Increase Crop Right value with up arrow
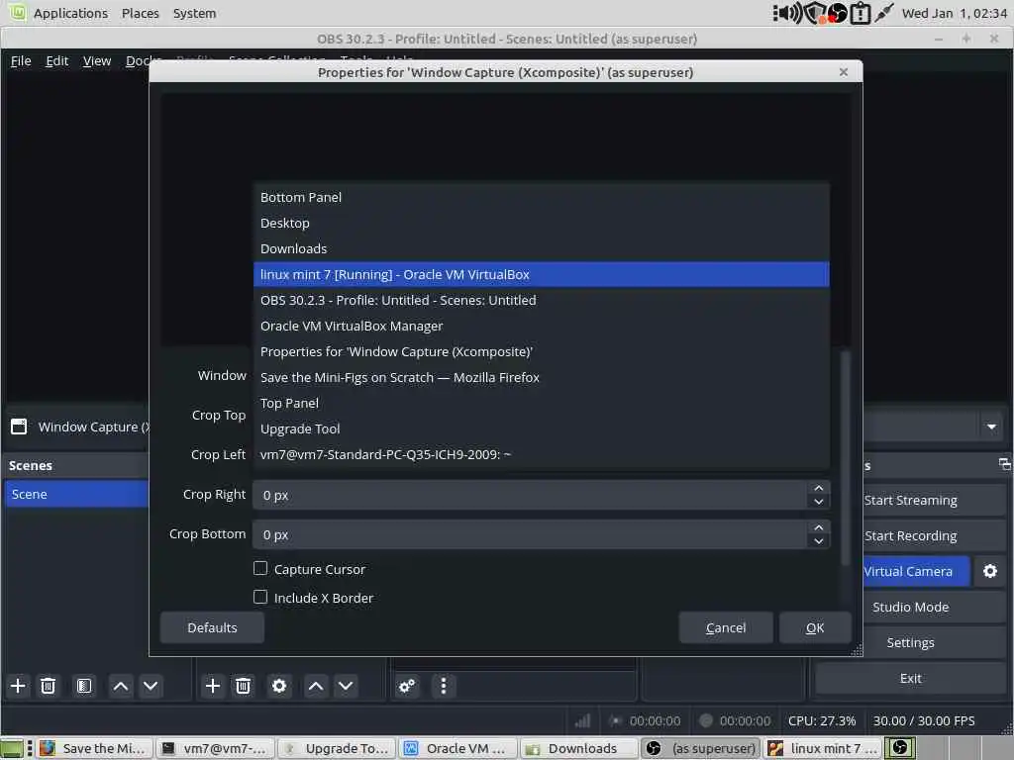 click(x=819, y=488)
